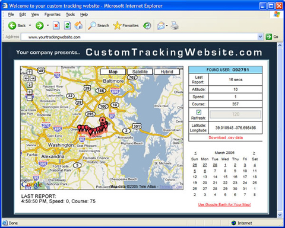Click the page scrollbar up arrow
Screen dimensions: 285x228
tap(280, 46)
